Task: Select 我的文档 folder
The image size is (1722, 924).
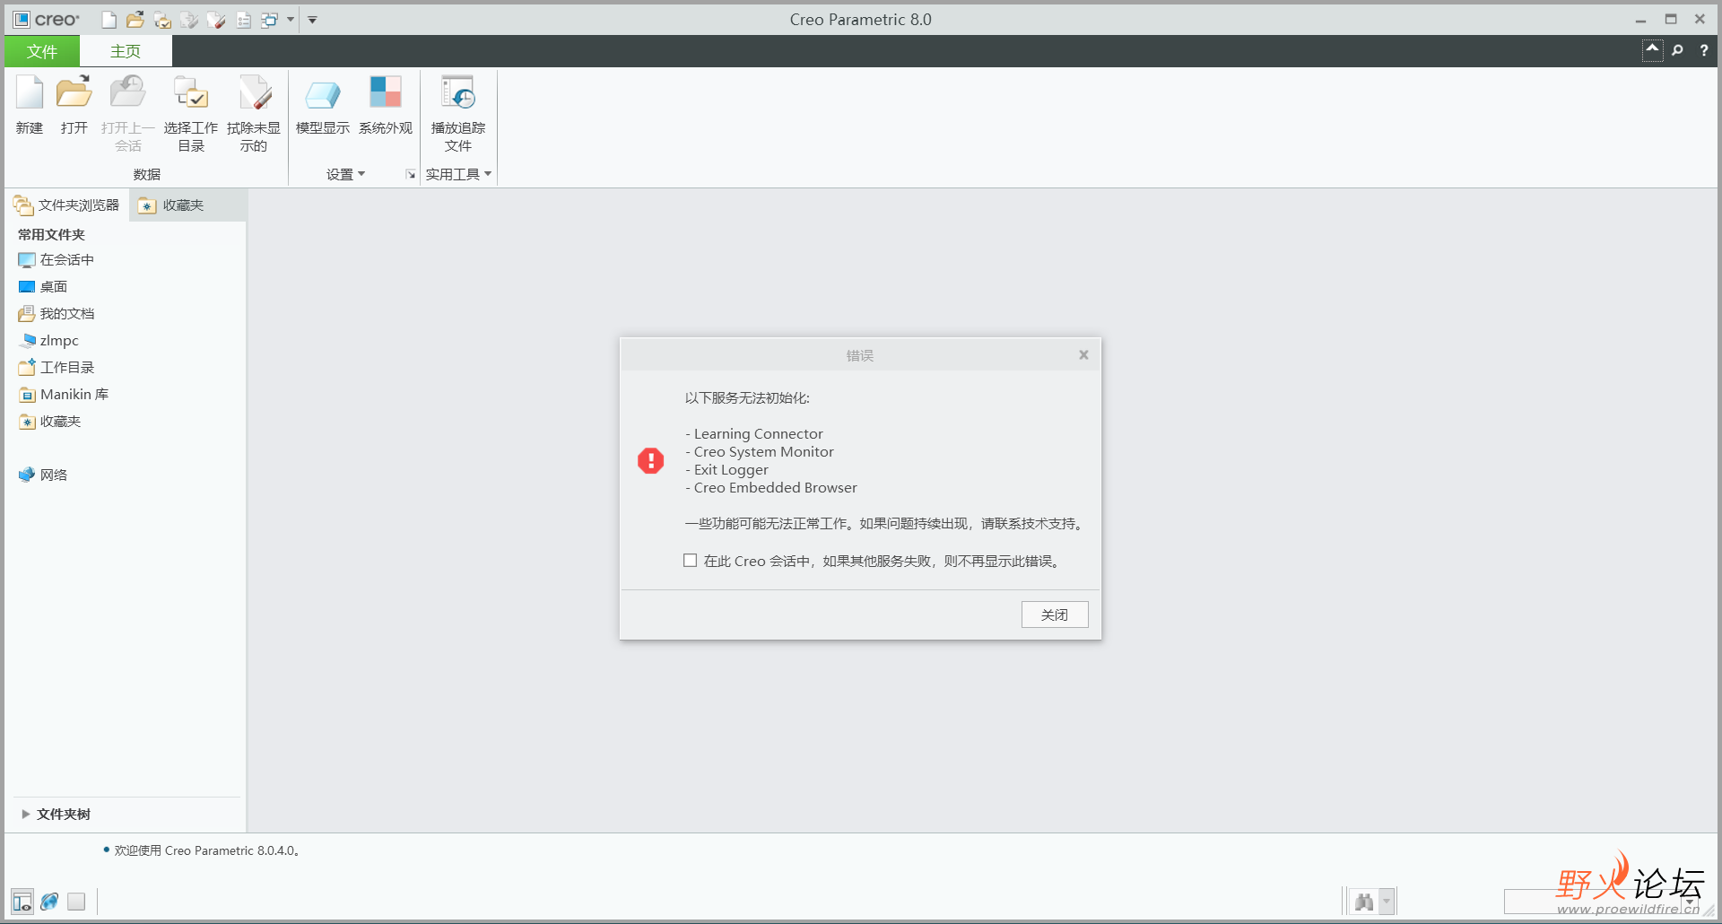Action: tap(57, 313)
